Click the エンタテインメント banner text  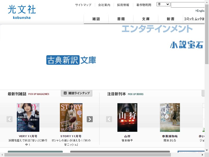(157, 29)
